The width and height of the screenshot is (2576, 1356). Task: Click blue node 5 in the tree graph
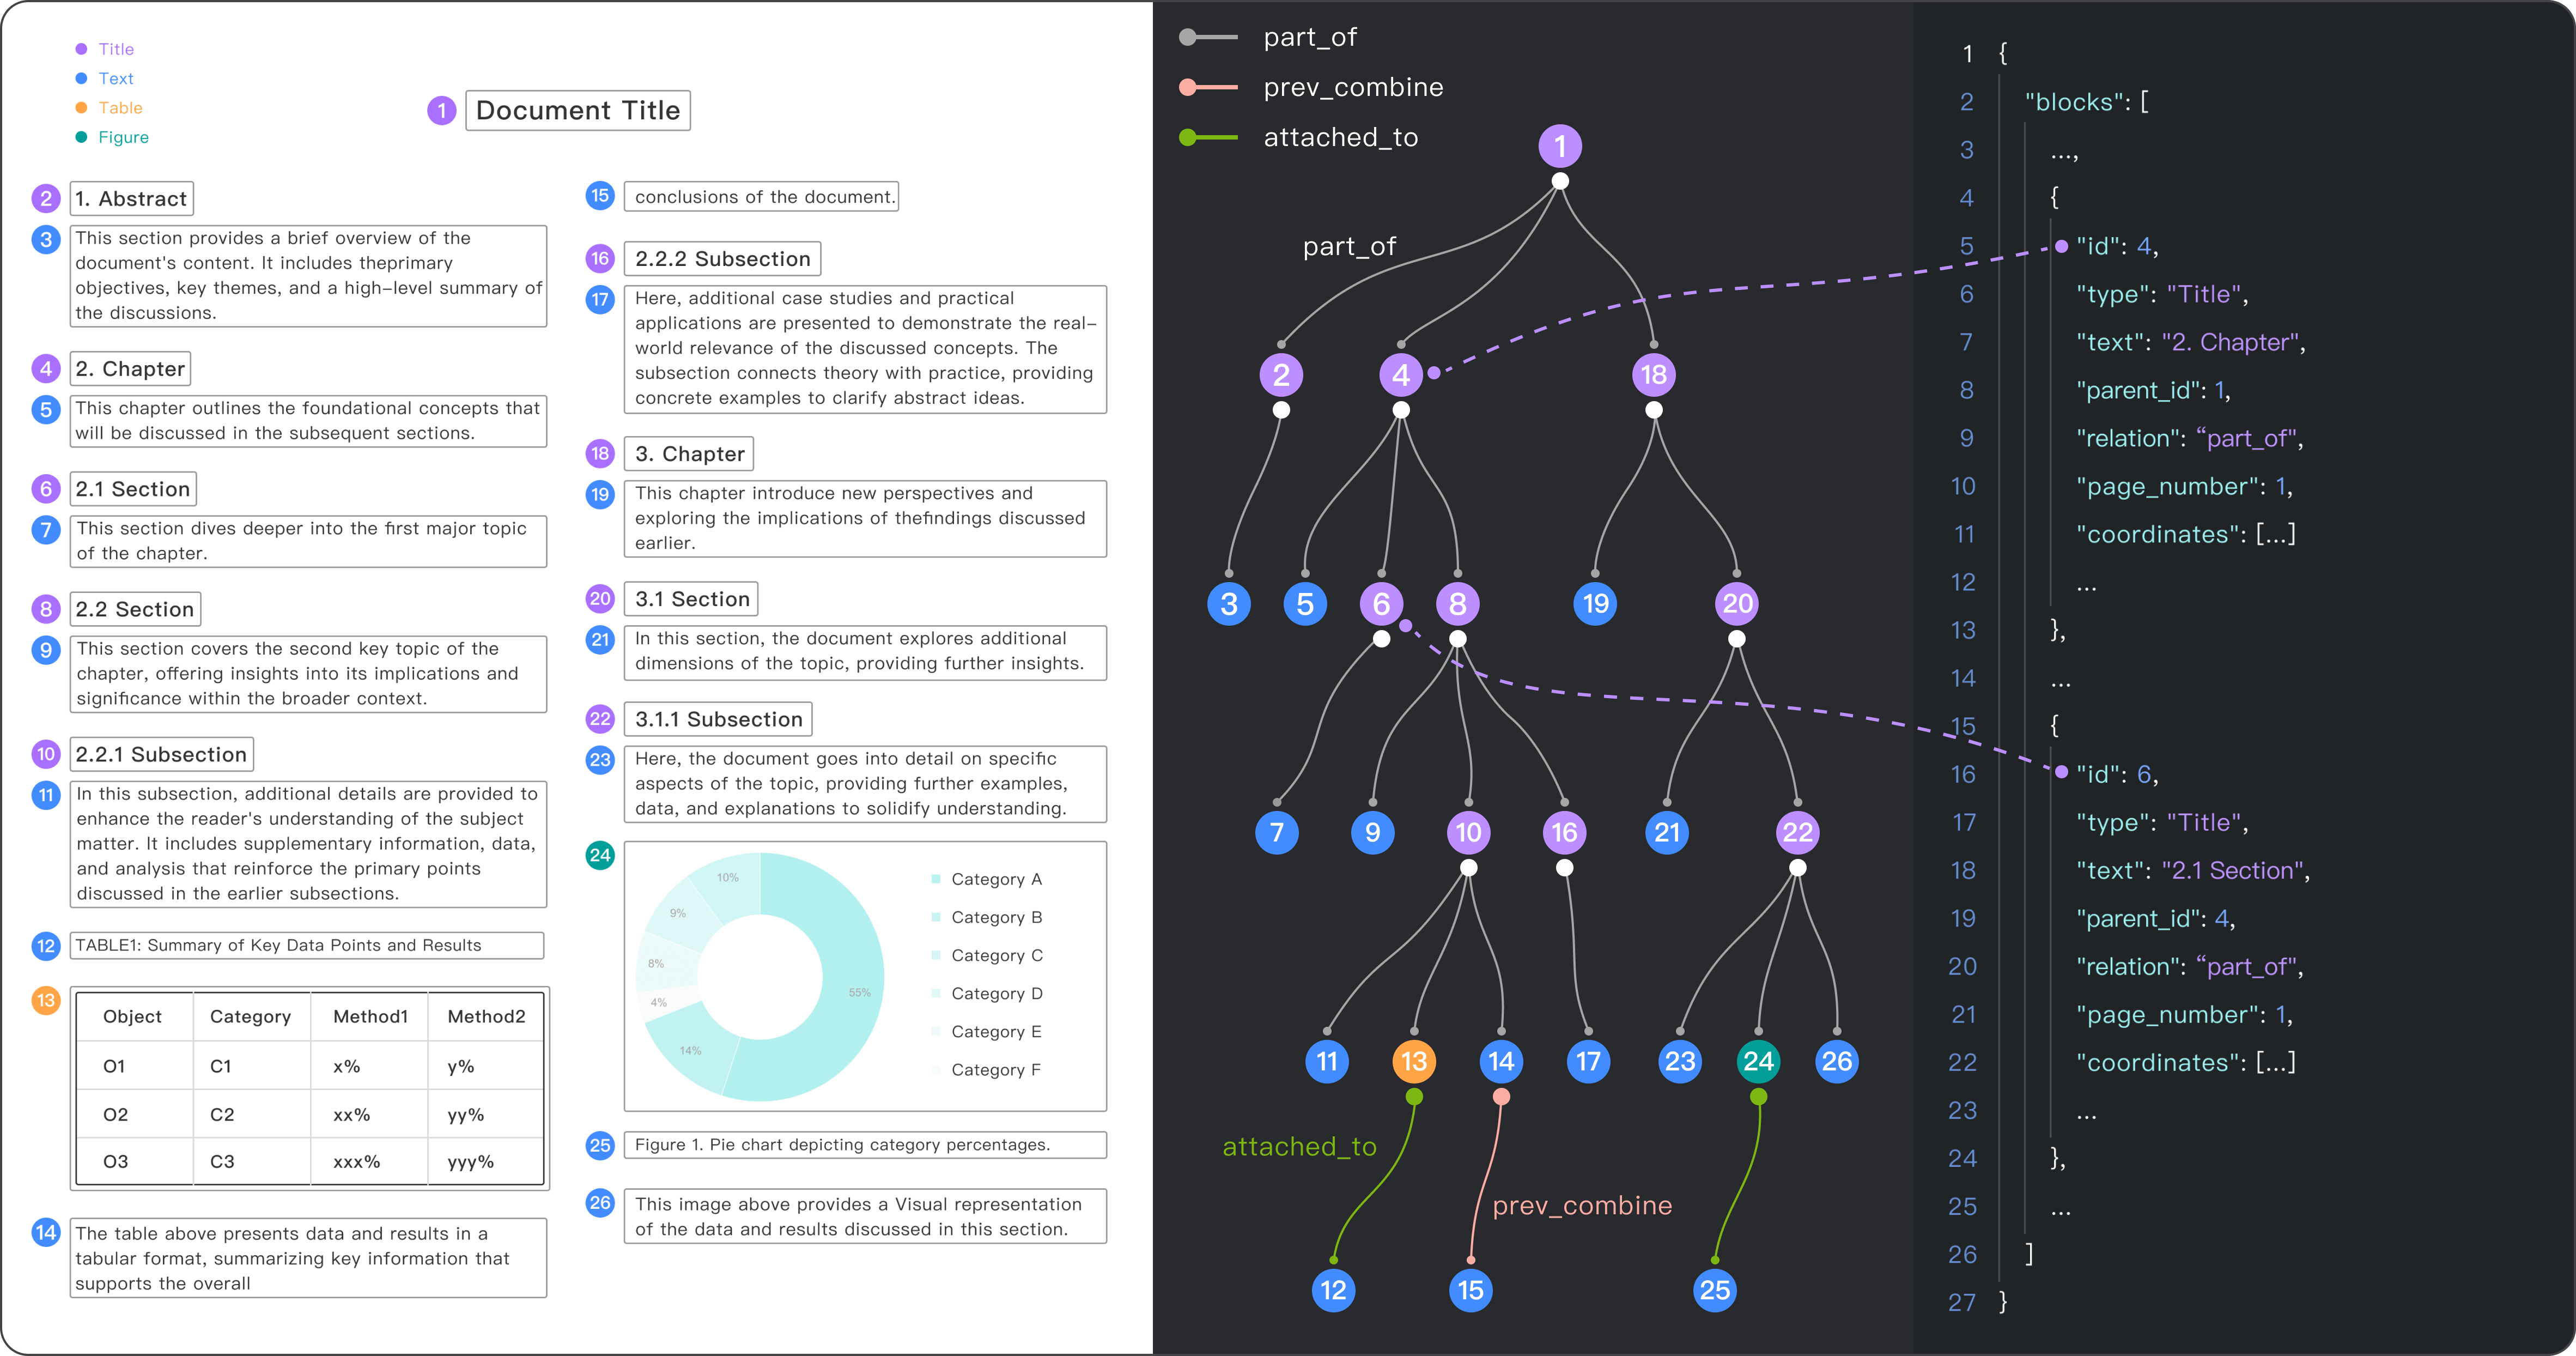[x=1305, y=604]
